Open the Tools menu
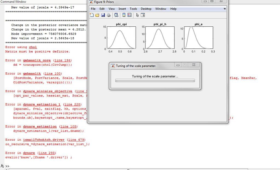The height and width of the screenshot is (170, 280). [133, 8]
